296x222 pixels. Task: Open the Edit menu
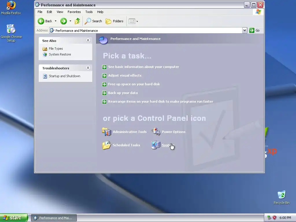pyautogui.click(x=49, y=12)
